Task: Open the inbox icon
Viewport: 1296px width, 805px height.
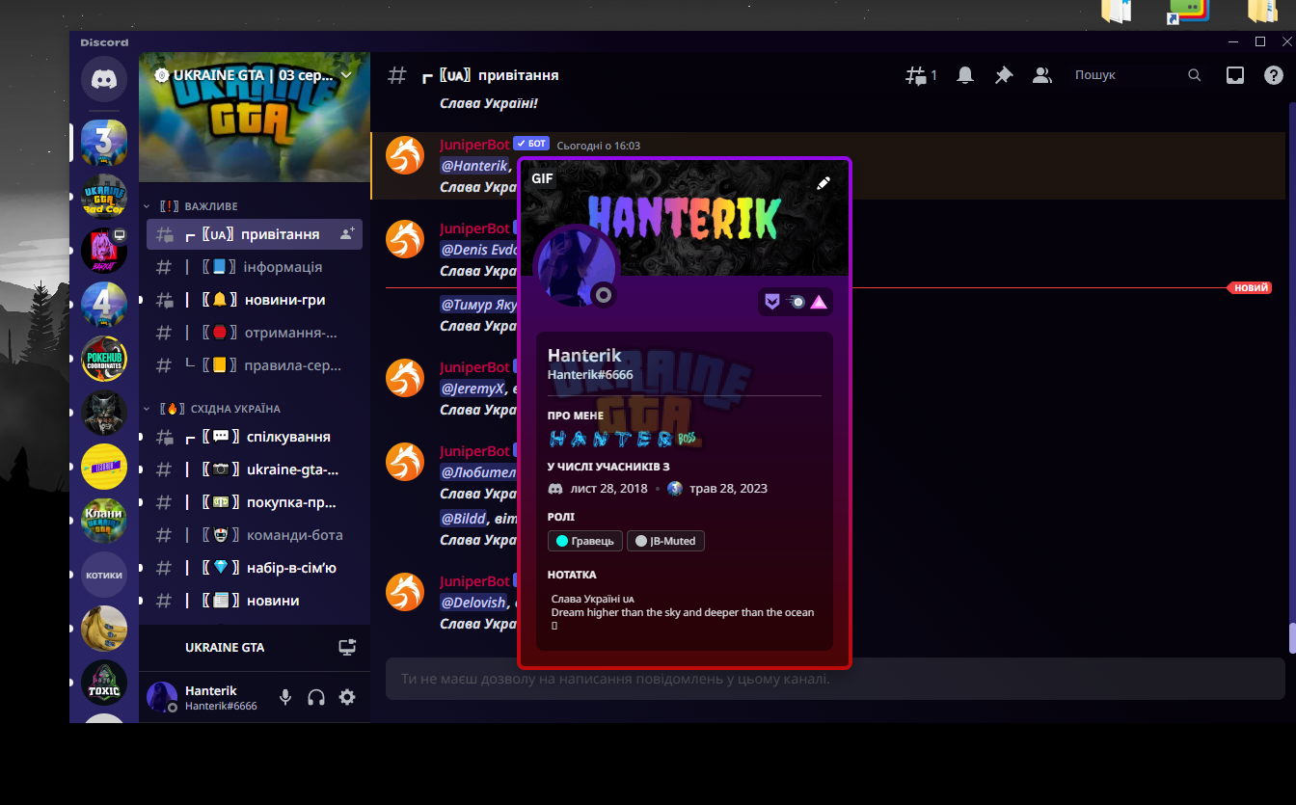Action: click(x=1235, y=75)
